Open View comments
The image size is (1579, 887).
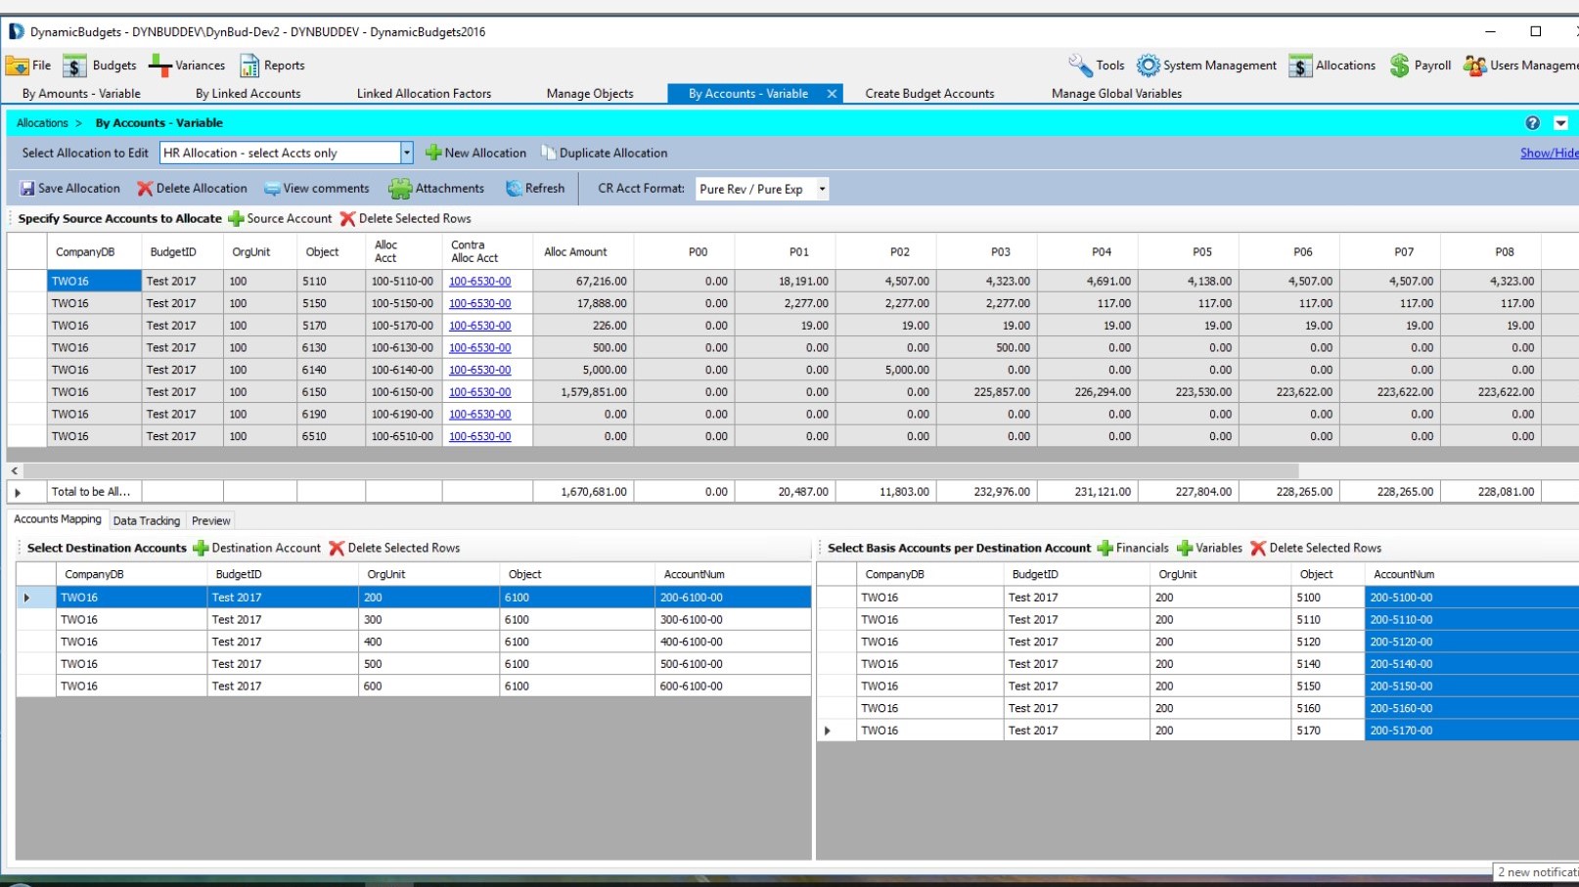[316, 189]
